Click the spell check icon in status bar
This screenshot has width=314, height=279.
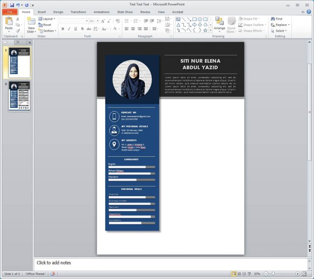(x=53, y=274)
